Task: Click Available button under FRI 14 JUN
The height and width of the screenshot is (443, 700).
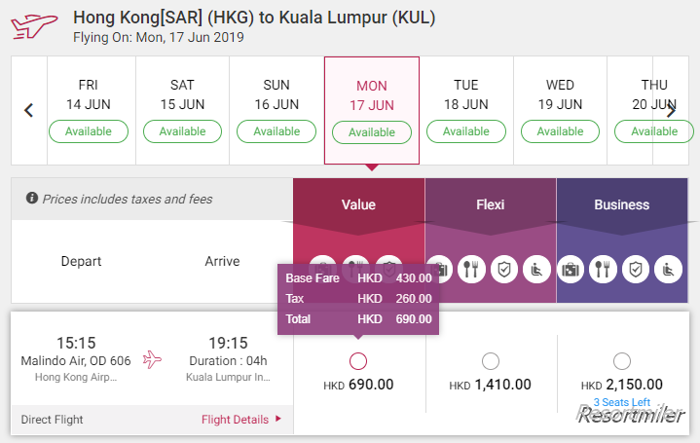Action: tap(89, 131)
